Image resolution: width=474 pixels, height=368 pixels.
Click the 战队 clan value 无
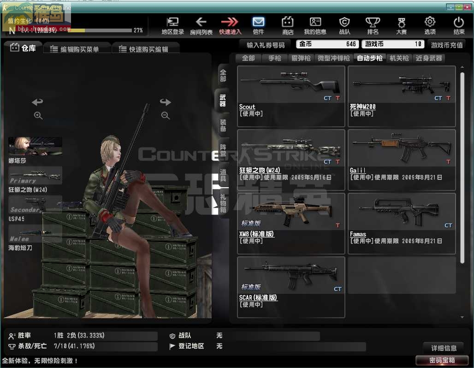219,335
